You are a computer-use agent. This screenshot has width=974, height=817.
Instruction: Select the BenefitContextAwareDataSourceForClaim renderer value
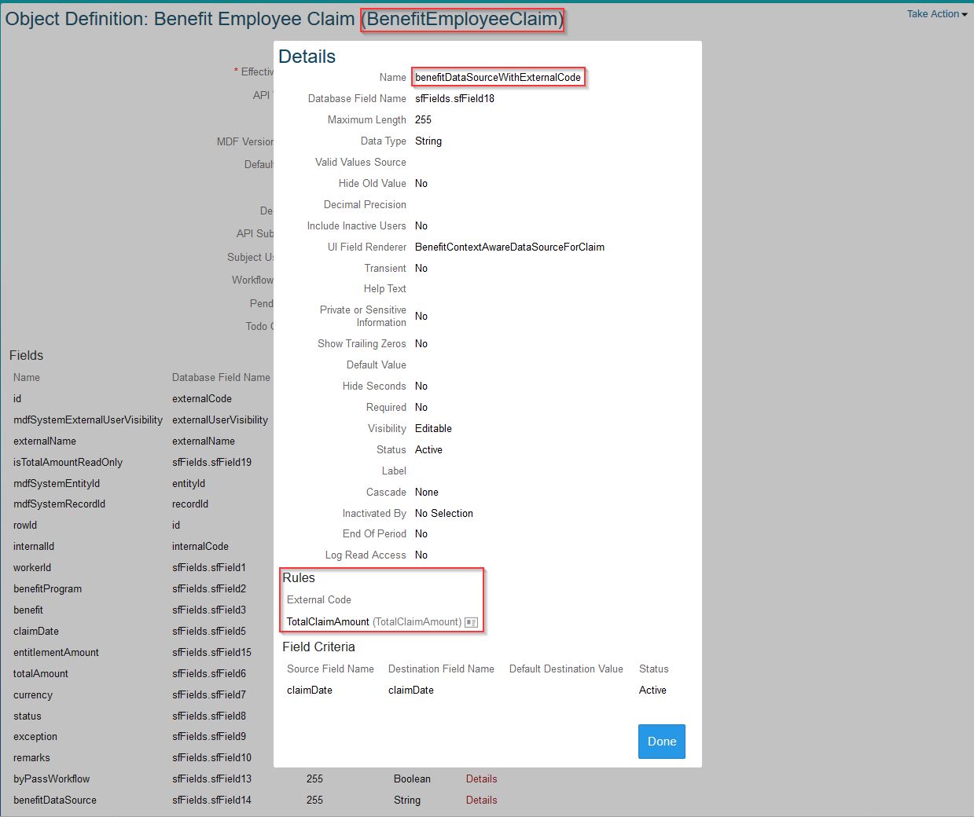[509, 247]
